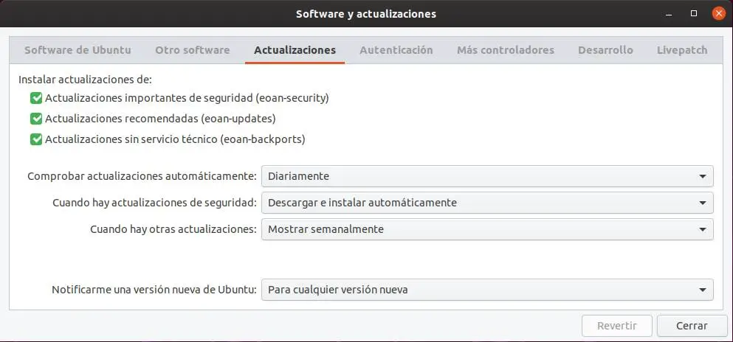Select the Actualizaciones tab
This screenshot has height=342, width=733.
coord(295,50)
